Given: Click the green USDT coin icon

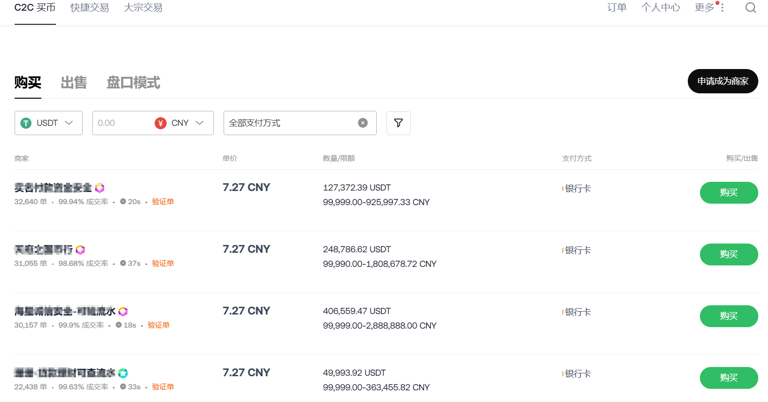Looking at the screenshot, I should 26,123.
